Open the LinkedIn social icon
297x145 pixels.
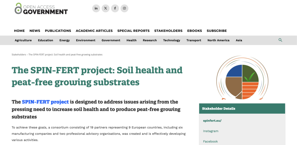(x=96, y=8)
